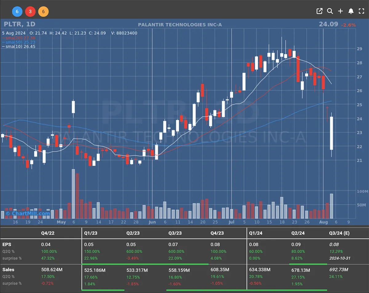This screenshot has height=293, width=369.
Task: Select the Q1/24 column header
Action: pos(256,233)
